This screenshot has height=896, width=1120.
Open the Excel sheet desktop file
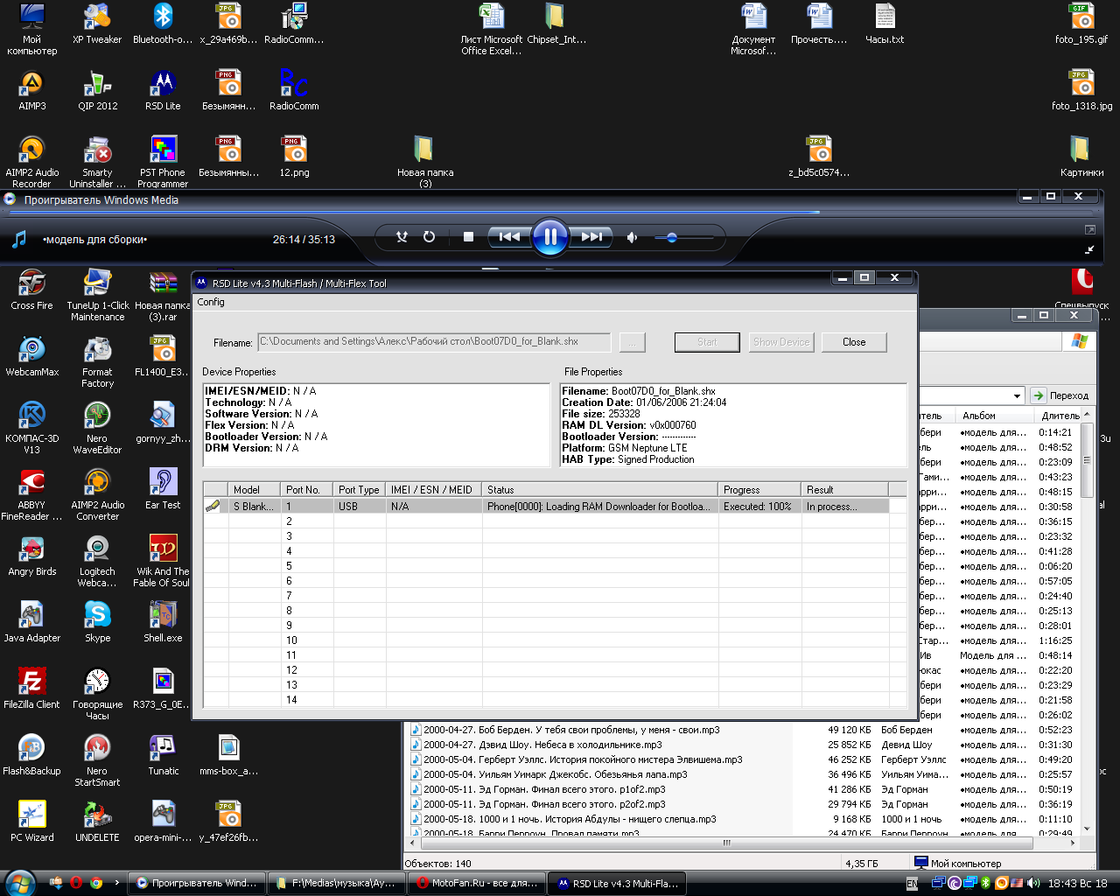(491, 29)
